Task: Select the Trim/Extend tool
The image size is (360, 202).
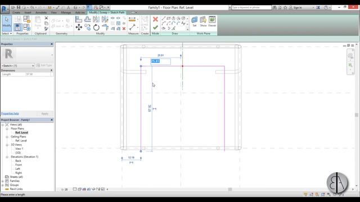Action: point(105,27)
